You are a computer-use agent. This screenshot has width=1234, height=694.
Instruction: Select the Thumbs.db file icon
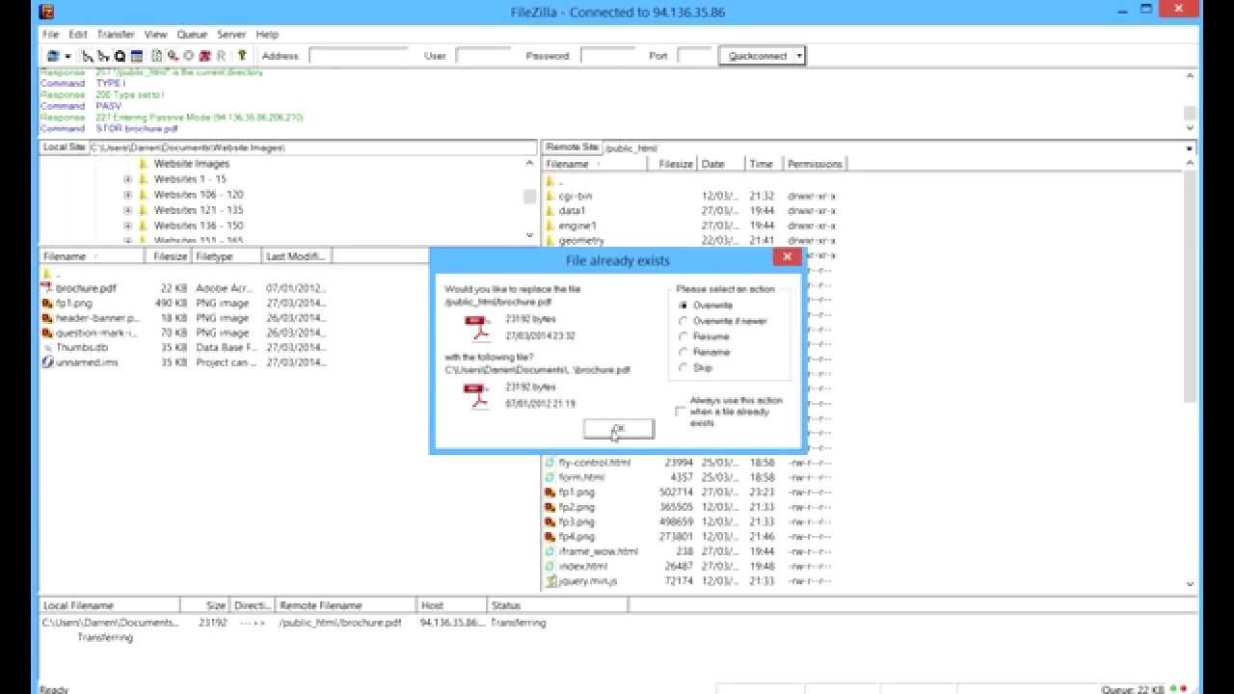[x=48, y=347]
